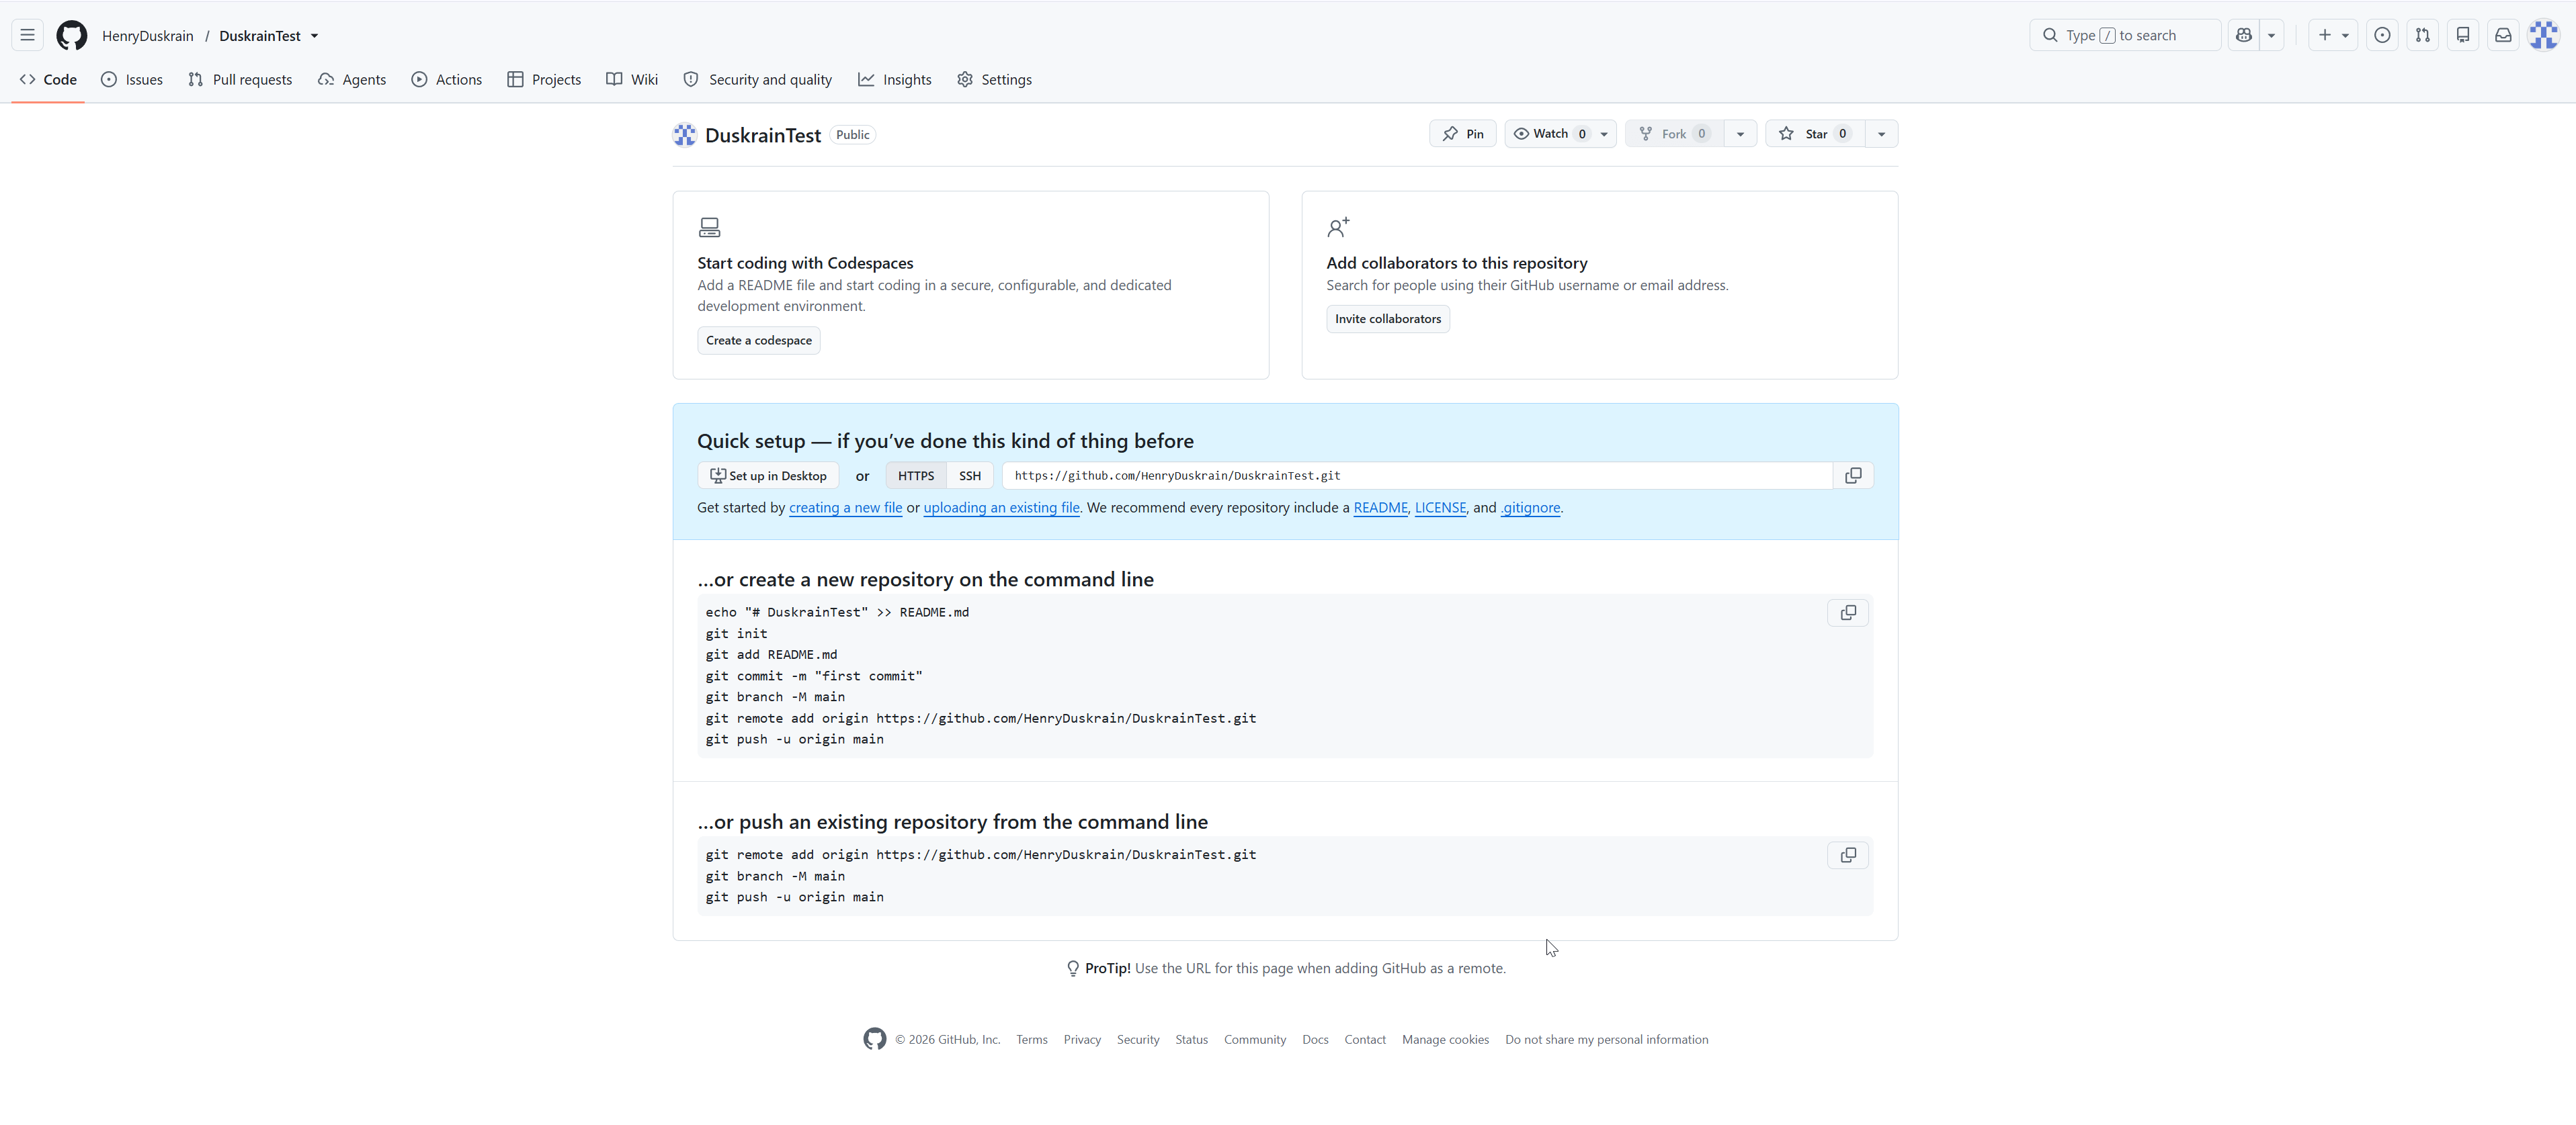Pin the DuskrainTest repository
Image resolution: width=2576 pixels, height=1125 pixels.
(1462, 134)
